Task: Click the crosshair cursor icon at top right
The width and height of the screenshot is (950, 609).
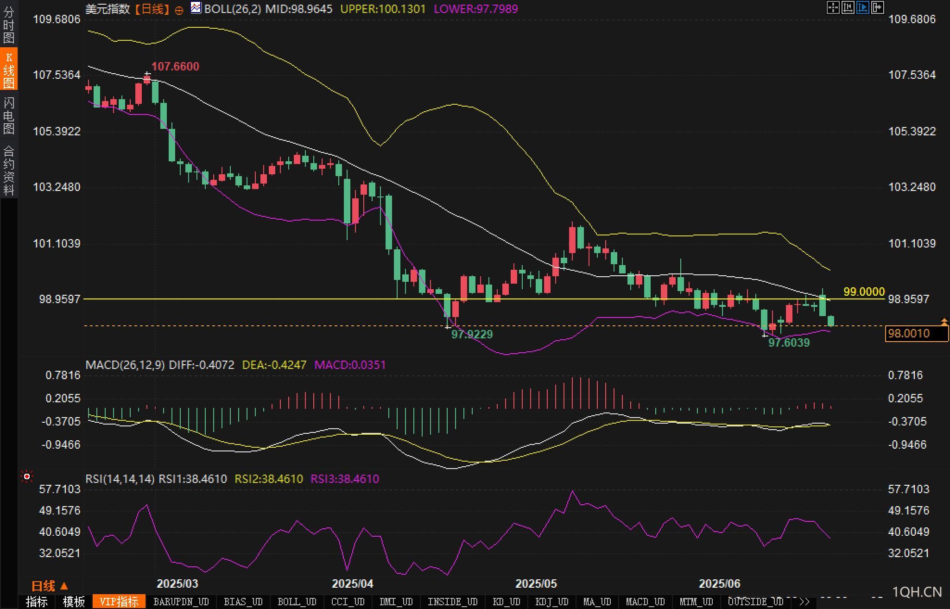Action: coord(833,7)
